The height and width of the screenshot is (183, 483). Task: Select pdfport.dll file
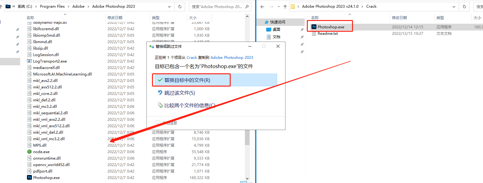(x=42, y=171)
